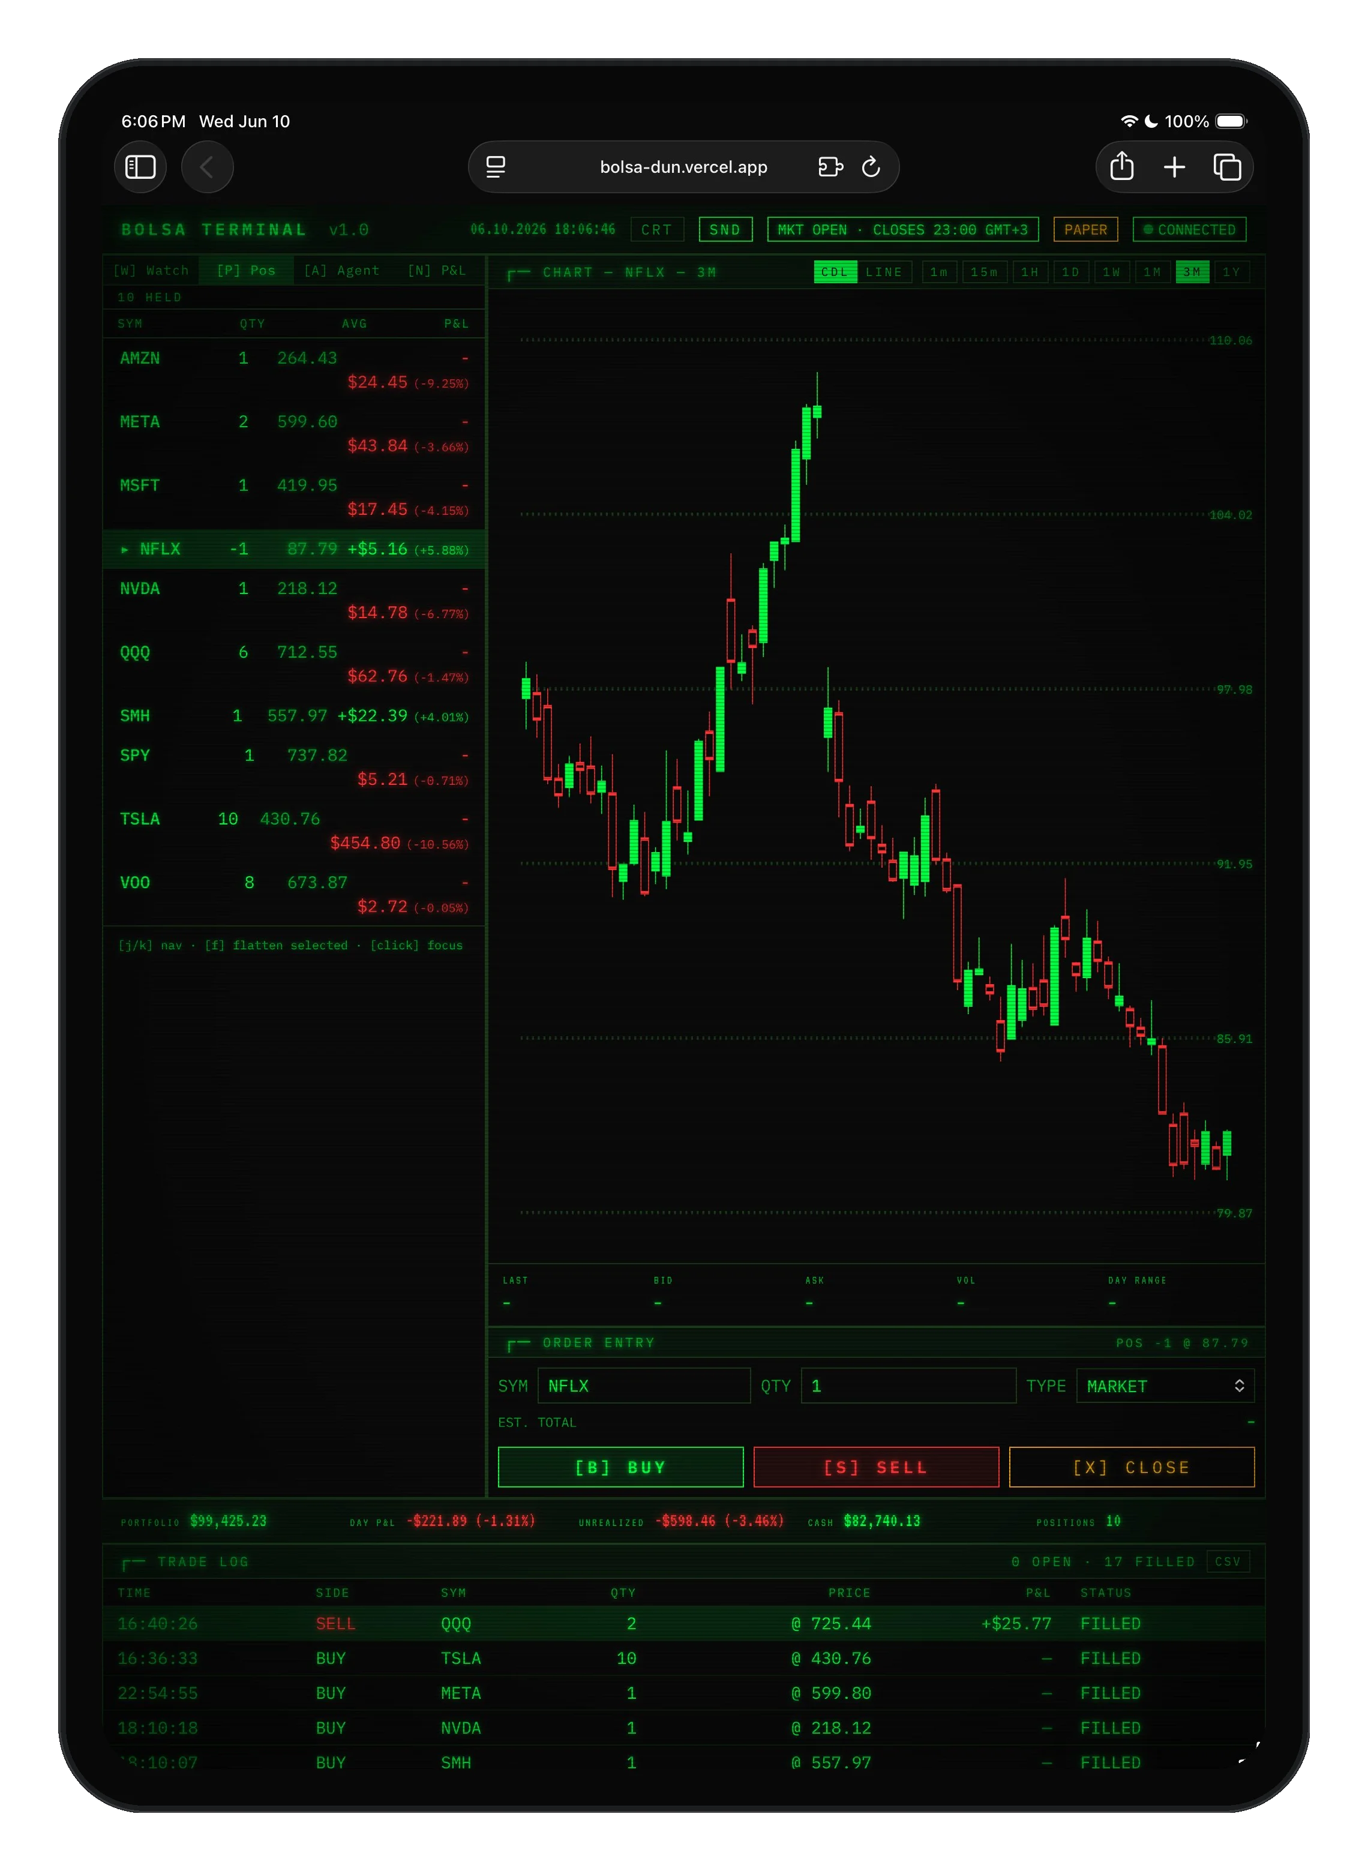1368x1871 pixels.
Task: Click the QTY input field
Action: (x=908, y=1385)
